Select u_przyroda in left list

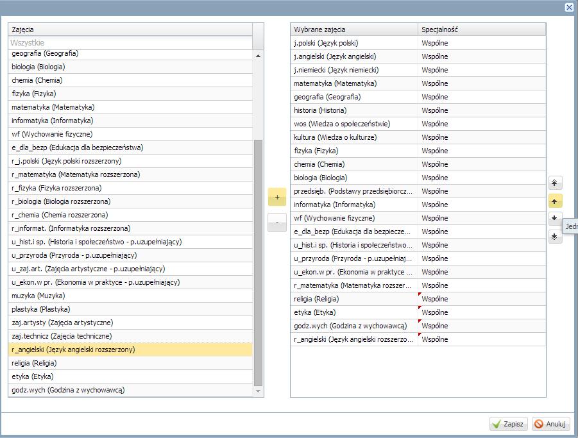[x=130, y=255]
